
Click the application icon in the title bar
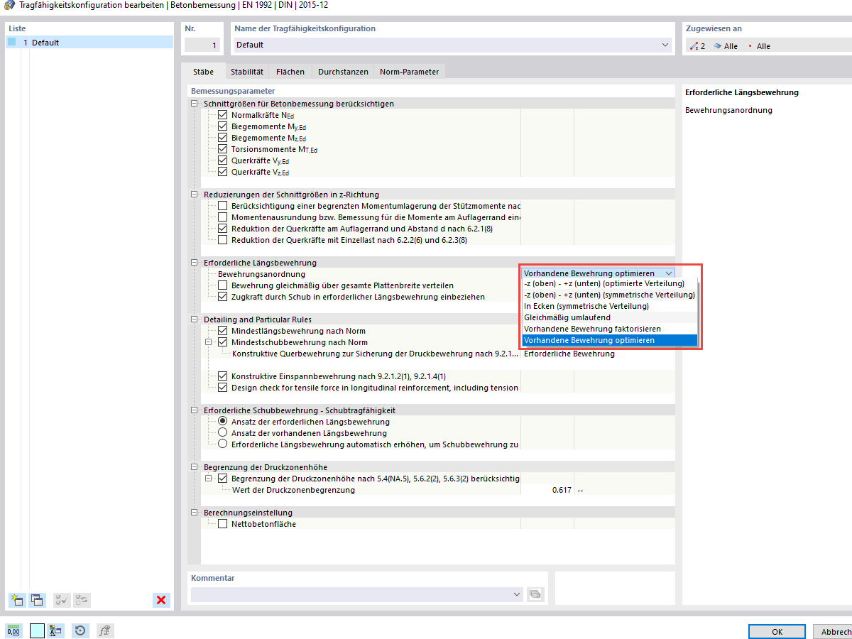pyautogui.click(x=9, y=5)
